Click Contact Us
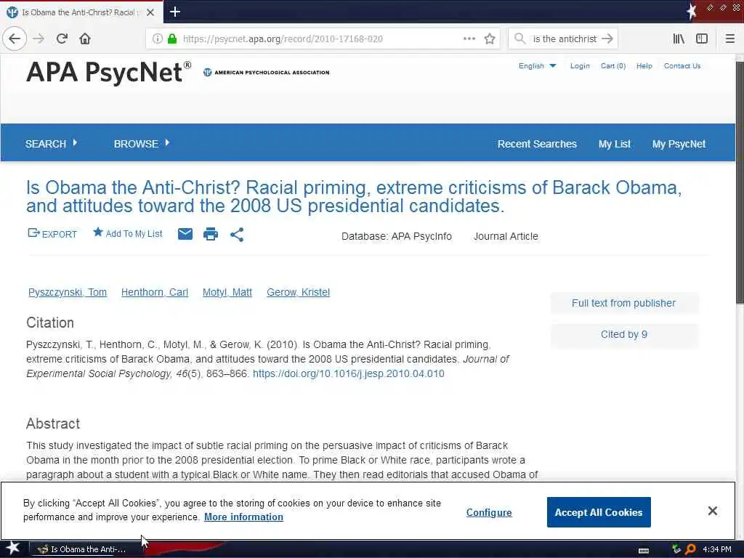The image size is (744, 558). [682, 66]
